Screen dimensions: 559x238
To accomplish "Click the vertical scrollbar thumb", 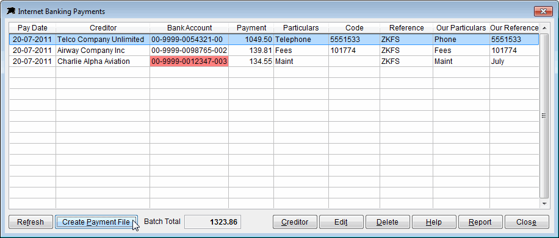I will tap(544, 116).
